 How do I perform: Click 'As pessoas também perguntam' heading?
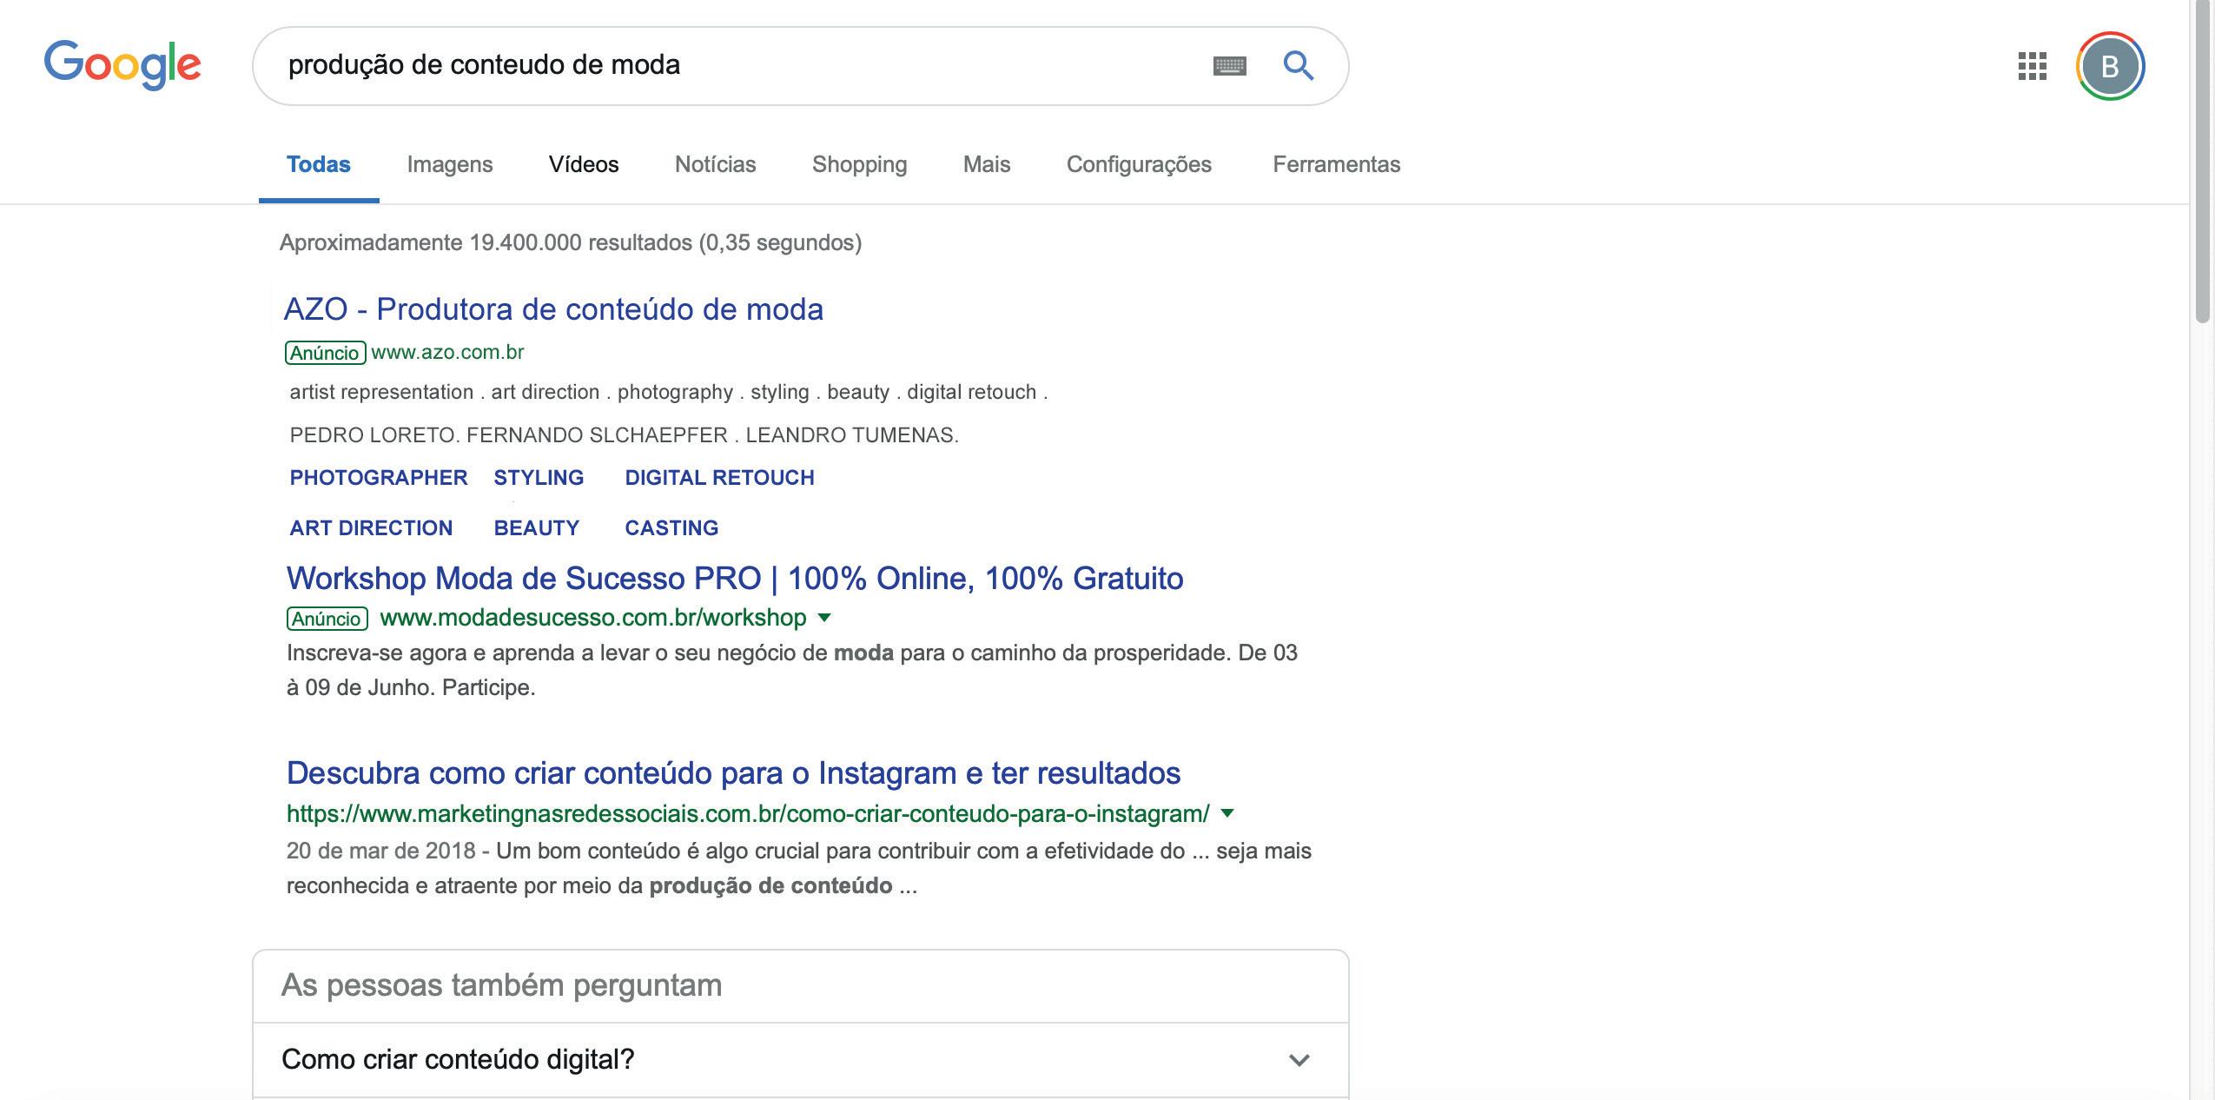[x=502, y=985]
